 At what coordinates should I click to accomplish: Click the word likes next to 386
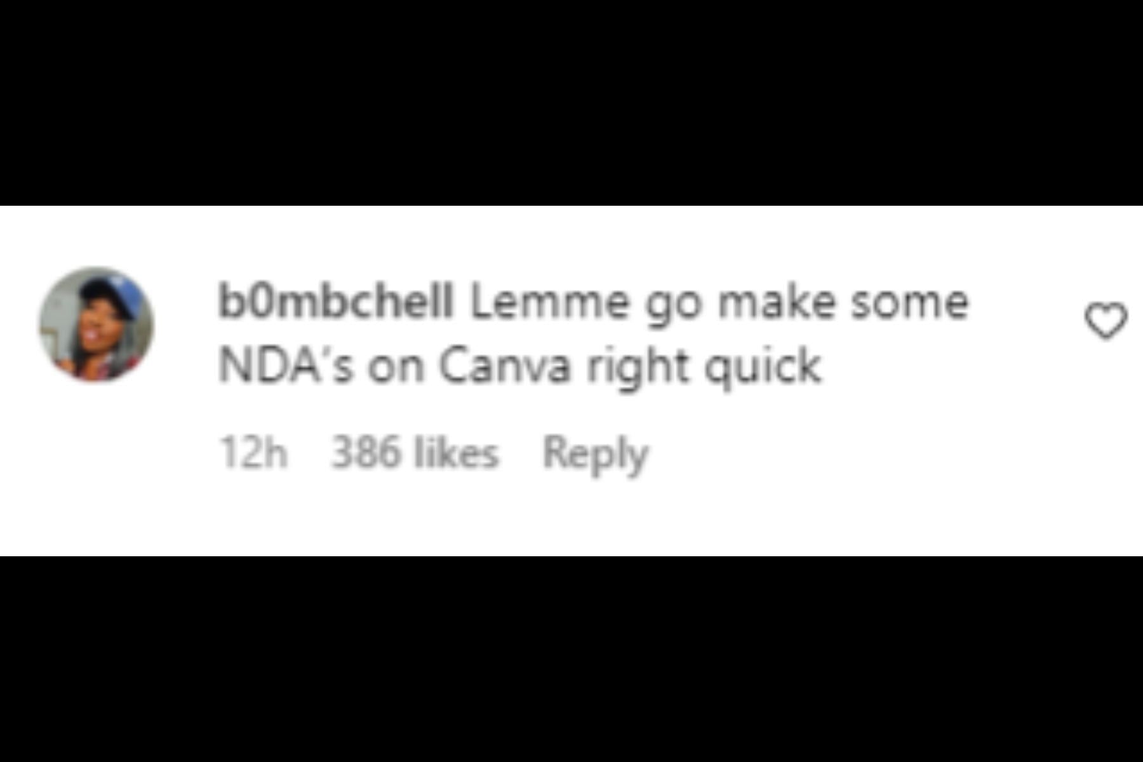tap(457, 452)
